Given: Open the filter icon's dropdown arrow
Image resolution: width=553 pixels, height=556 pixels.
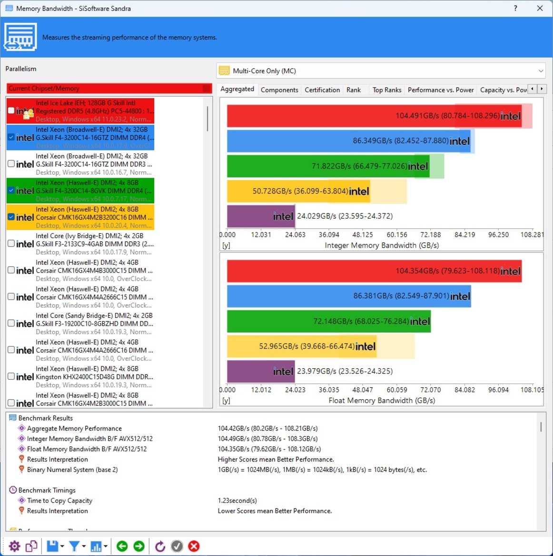Looking at the screenshot, I should coord(84,546).
